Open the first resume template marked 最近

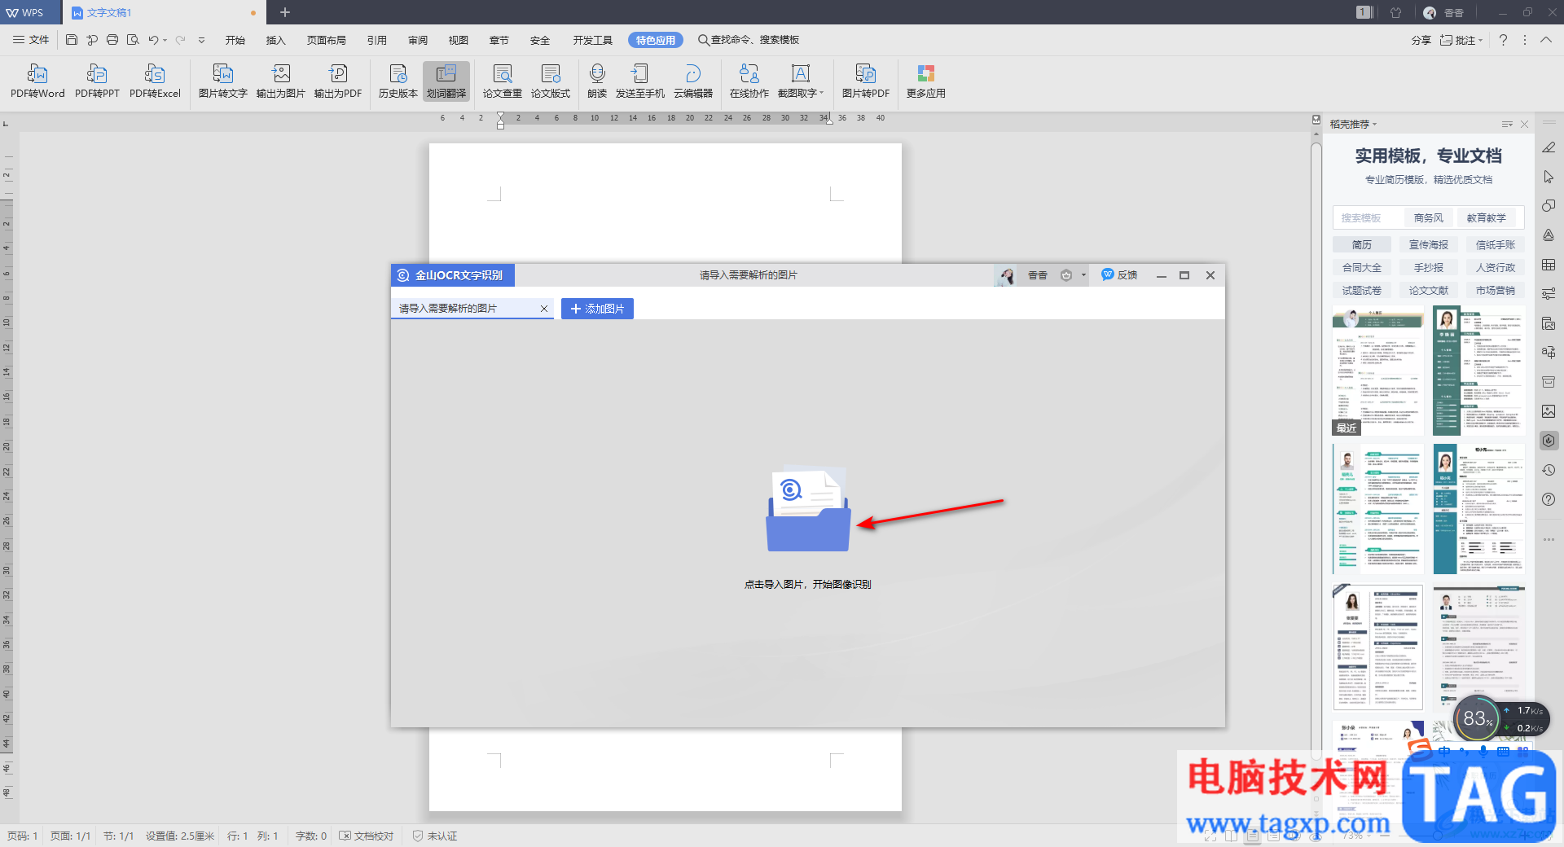tap(1378, 371)
